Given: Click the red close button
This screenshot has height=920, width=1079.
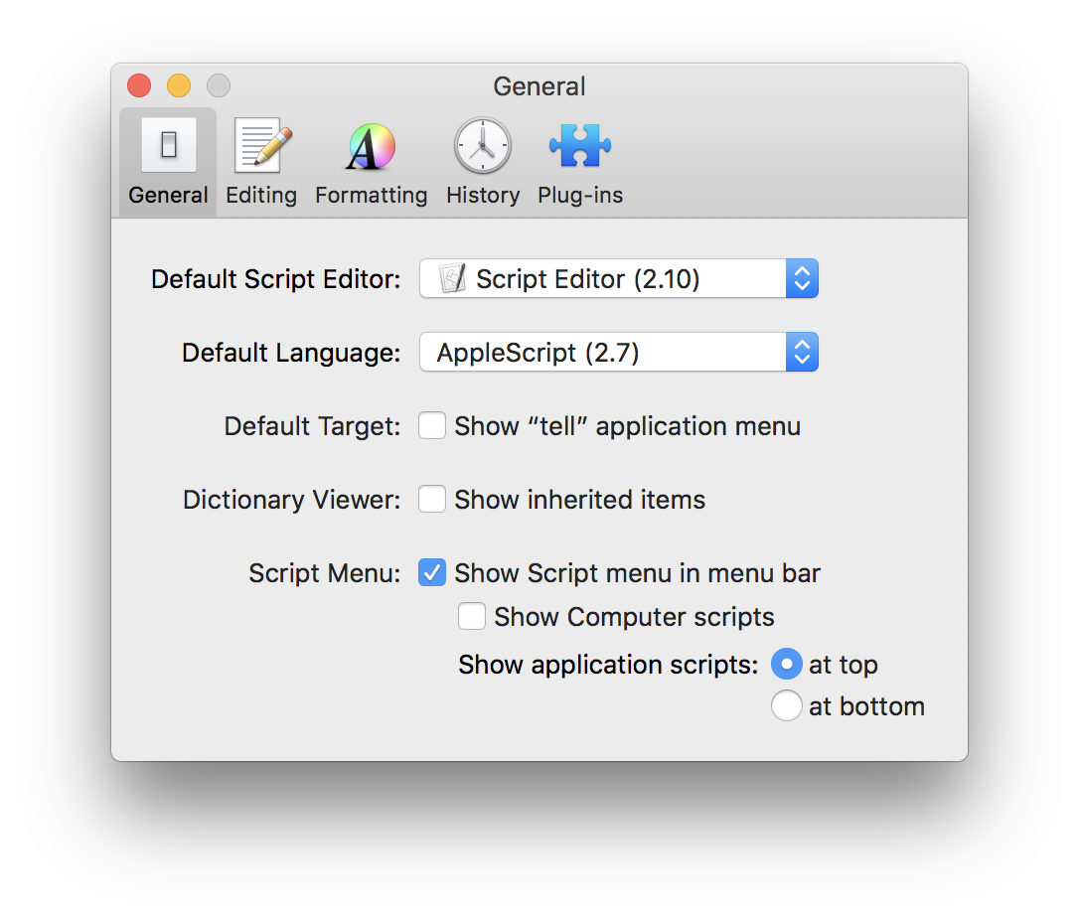Looking at the screenshot, I should click(138, 85).
